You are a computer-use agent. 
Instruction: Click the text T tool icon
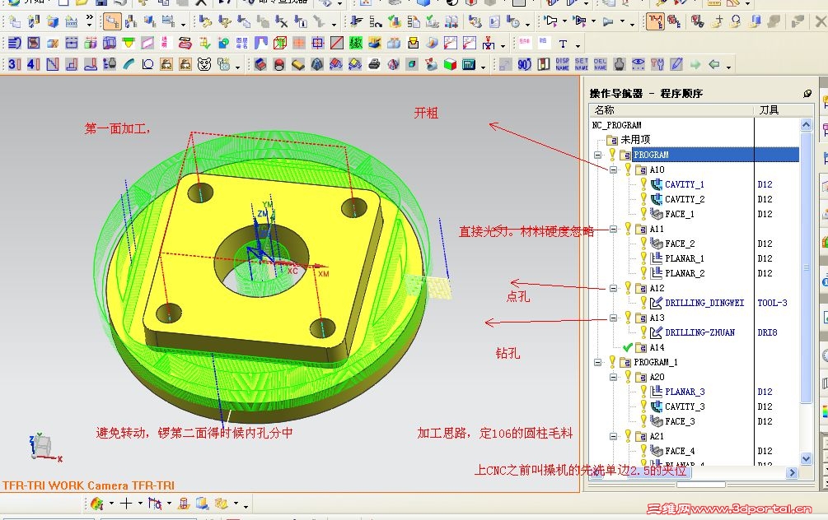(x=563, y=44)
